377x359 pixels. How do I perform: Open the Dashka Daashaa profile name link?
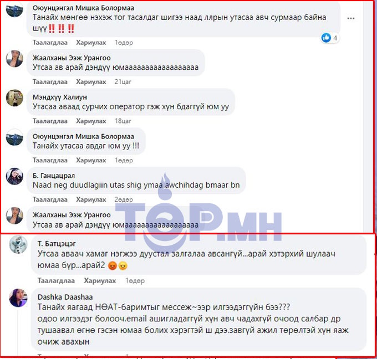pyautogui.click(x=65, y=297)
